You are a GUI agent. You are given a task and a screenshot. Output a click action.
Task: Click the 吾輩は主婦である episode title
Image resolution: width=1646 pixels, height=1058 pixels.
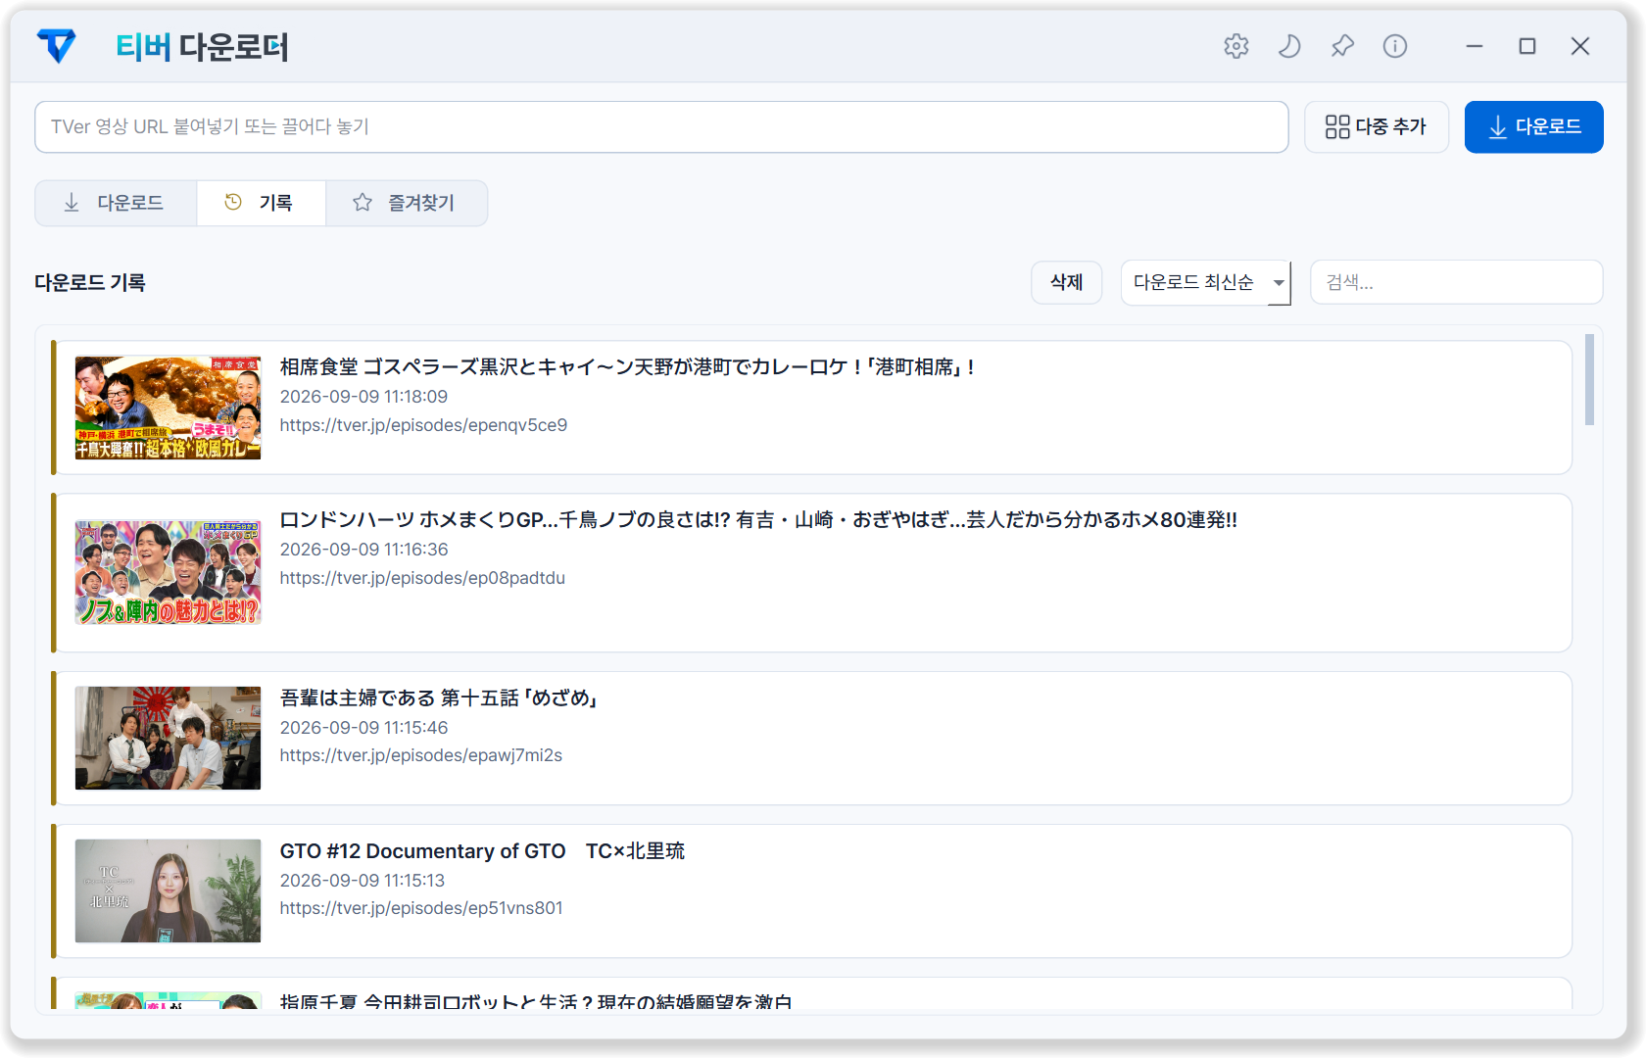tap(440, 698)
